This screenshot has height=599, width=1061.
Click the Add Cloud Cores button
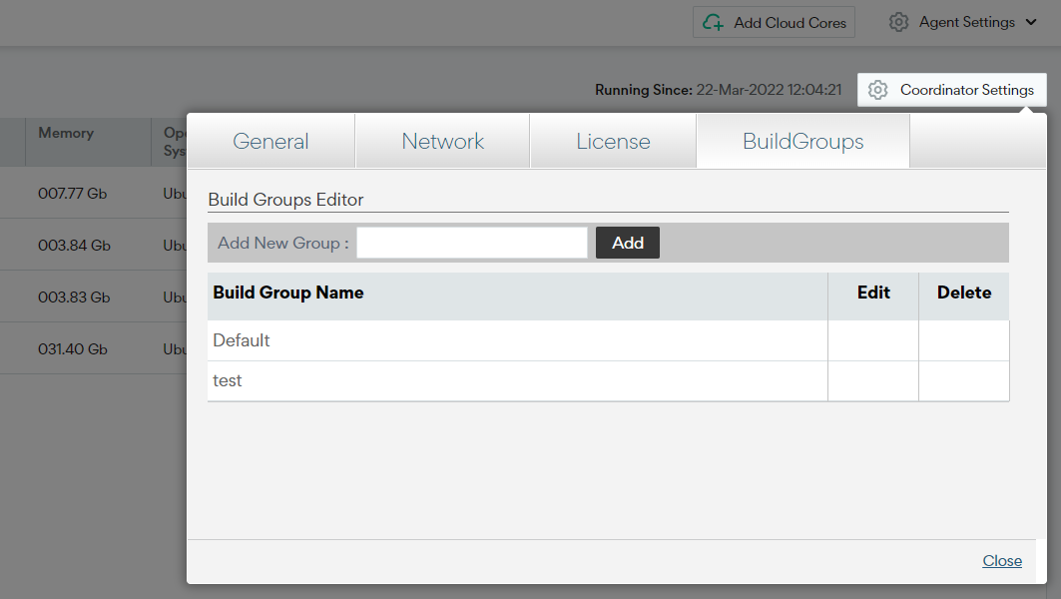[x=774, y=21]
